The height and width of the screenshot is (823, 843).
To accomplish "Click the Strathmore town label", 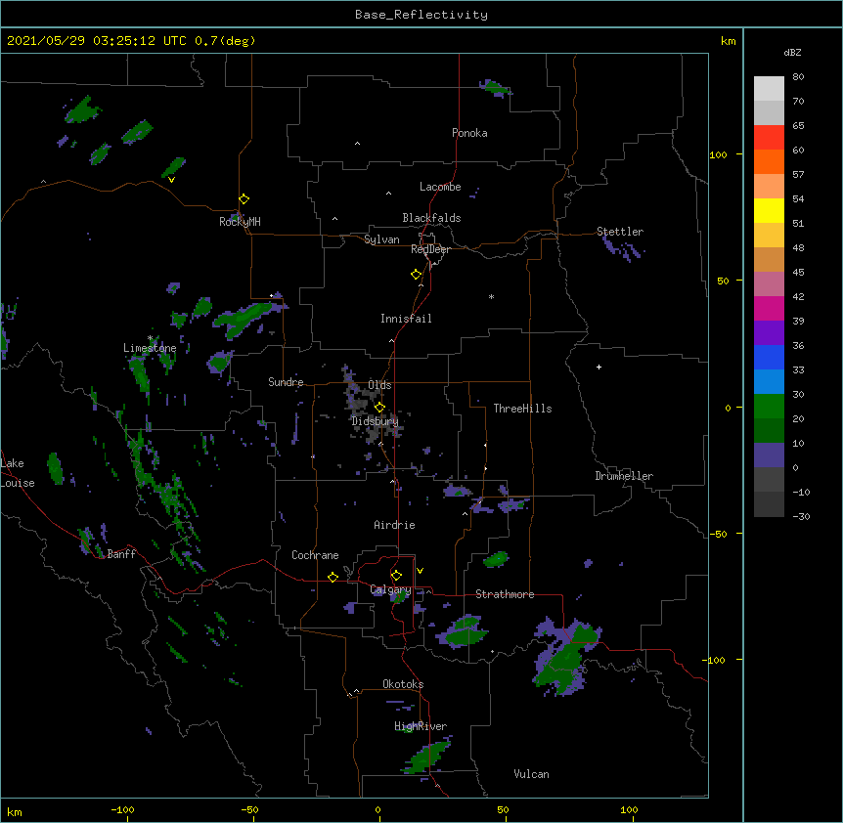I will (x=505, y=594).
